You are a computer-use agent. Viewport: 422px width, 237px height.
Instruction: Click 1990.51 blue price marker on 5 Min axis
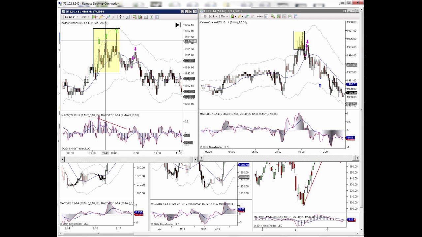(x=351, y=85)
